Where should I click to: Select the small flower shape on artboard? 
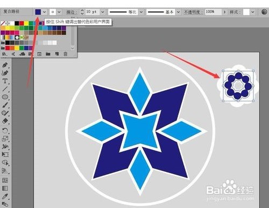[x=238, y=86]
